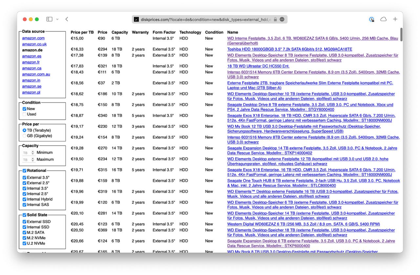Adjust the Maximum capacity stepper

click(x=32, y=160)
